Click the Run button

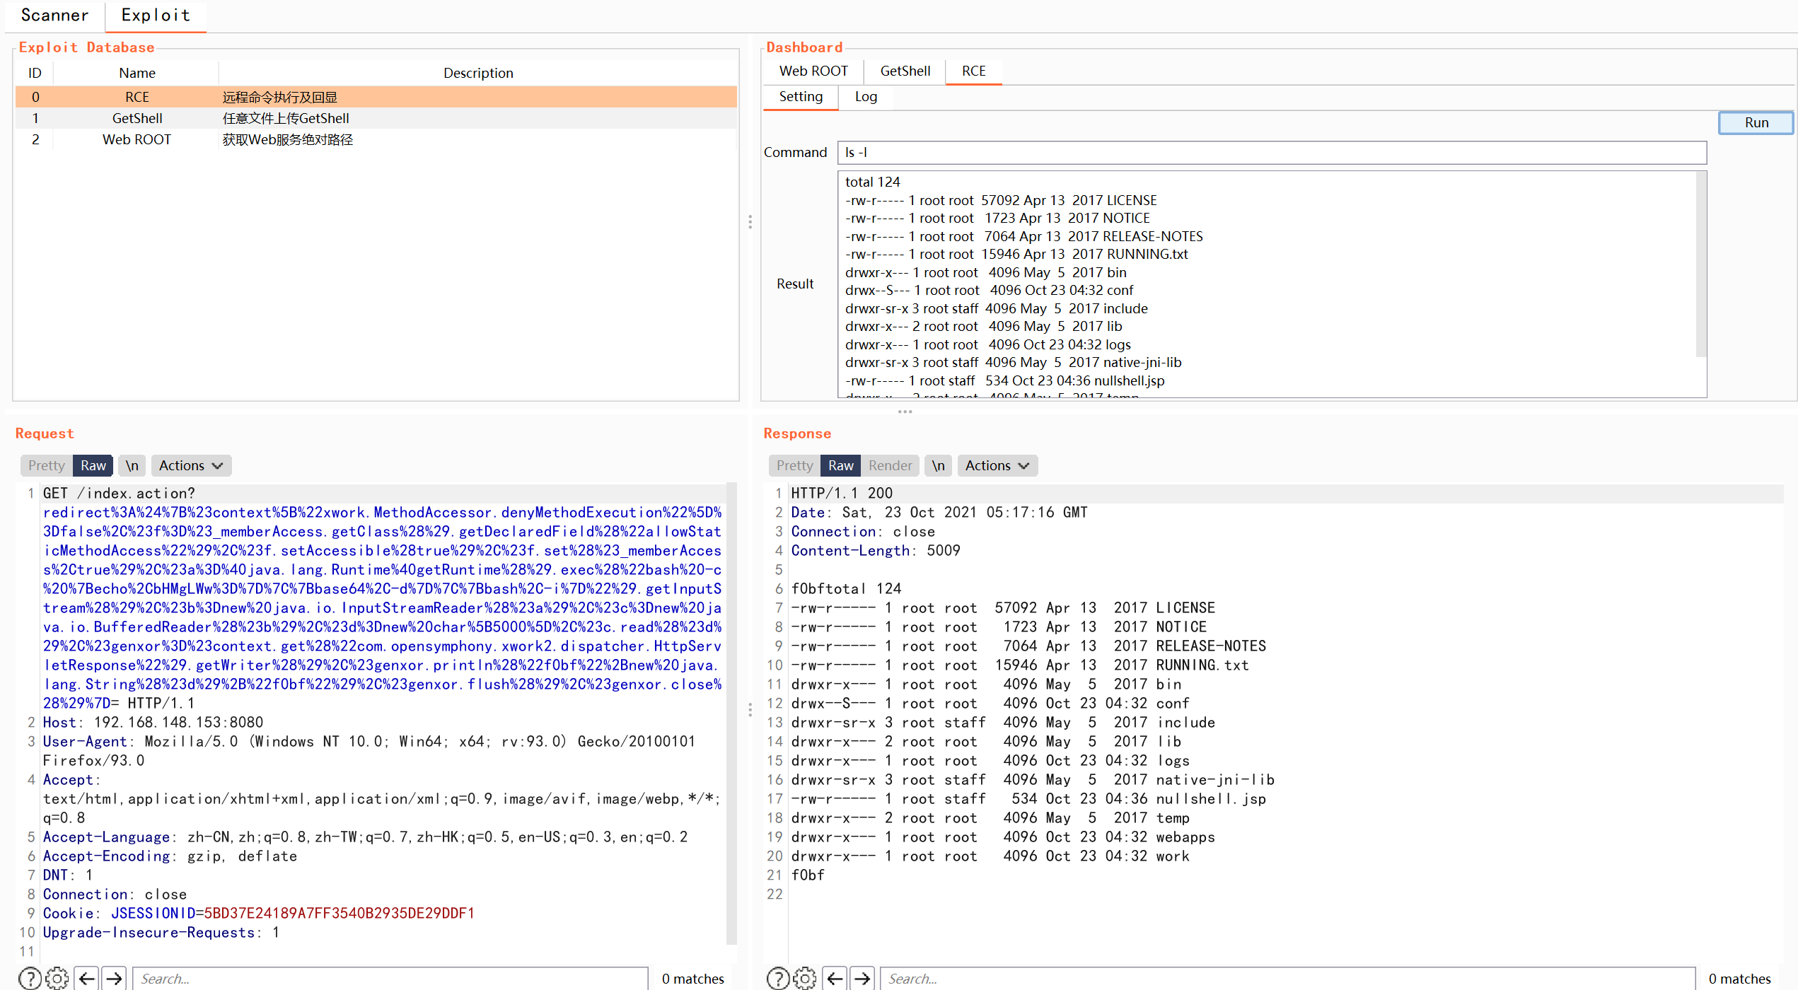click(1756, 122)
